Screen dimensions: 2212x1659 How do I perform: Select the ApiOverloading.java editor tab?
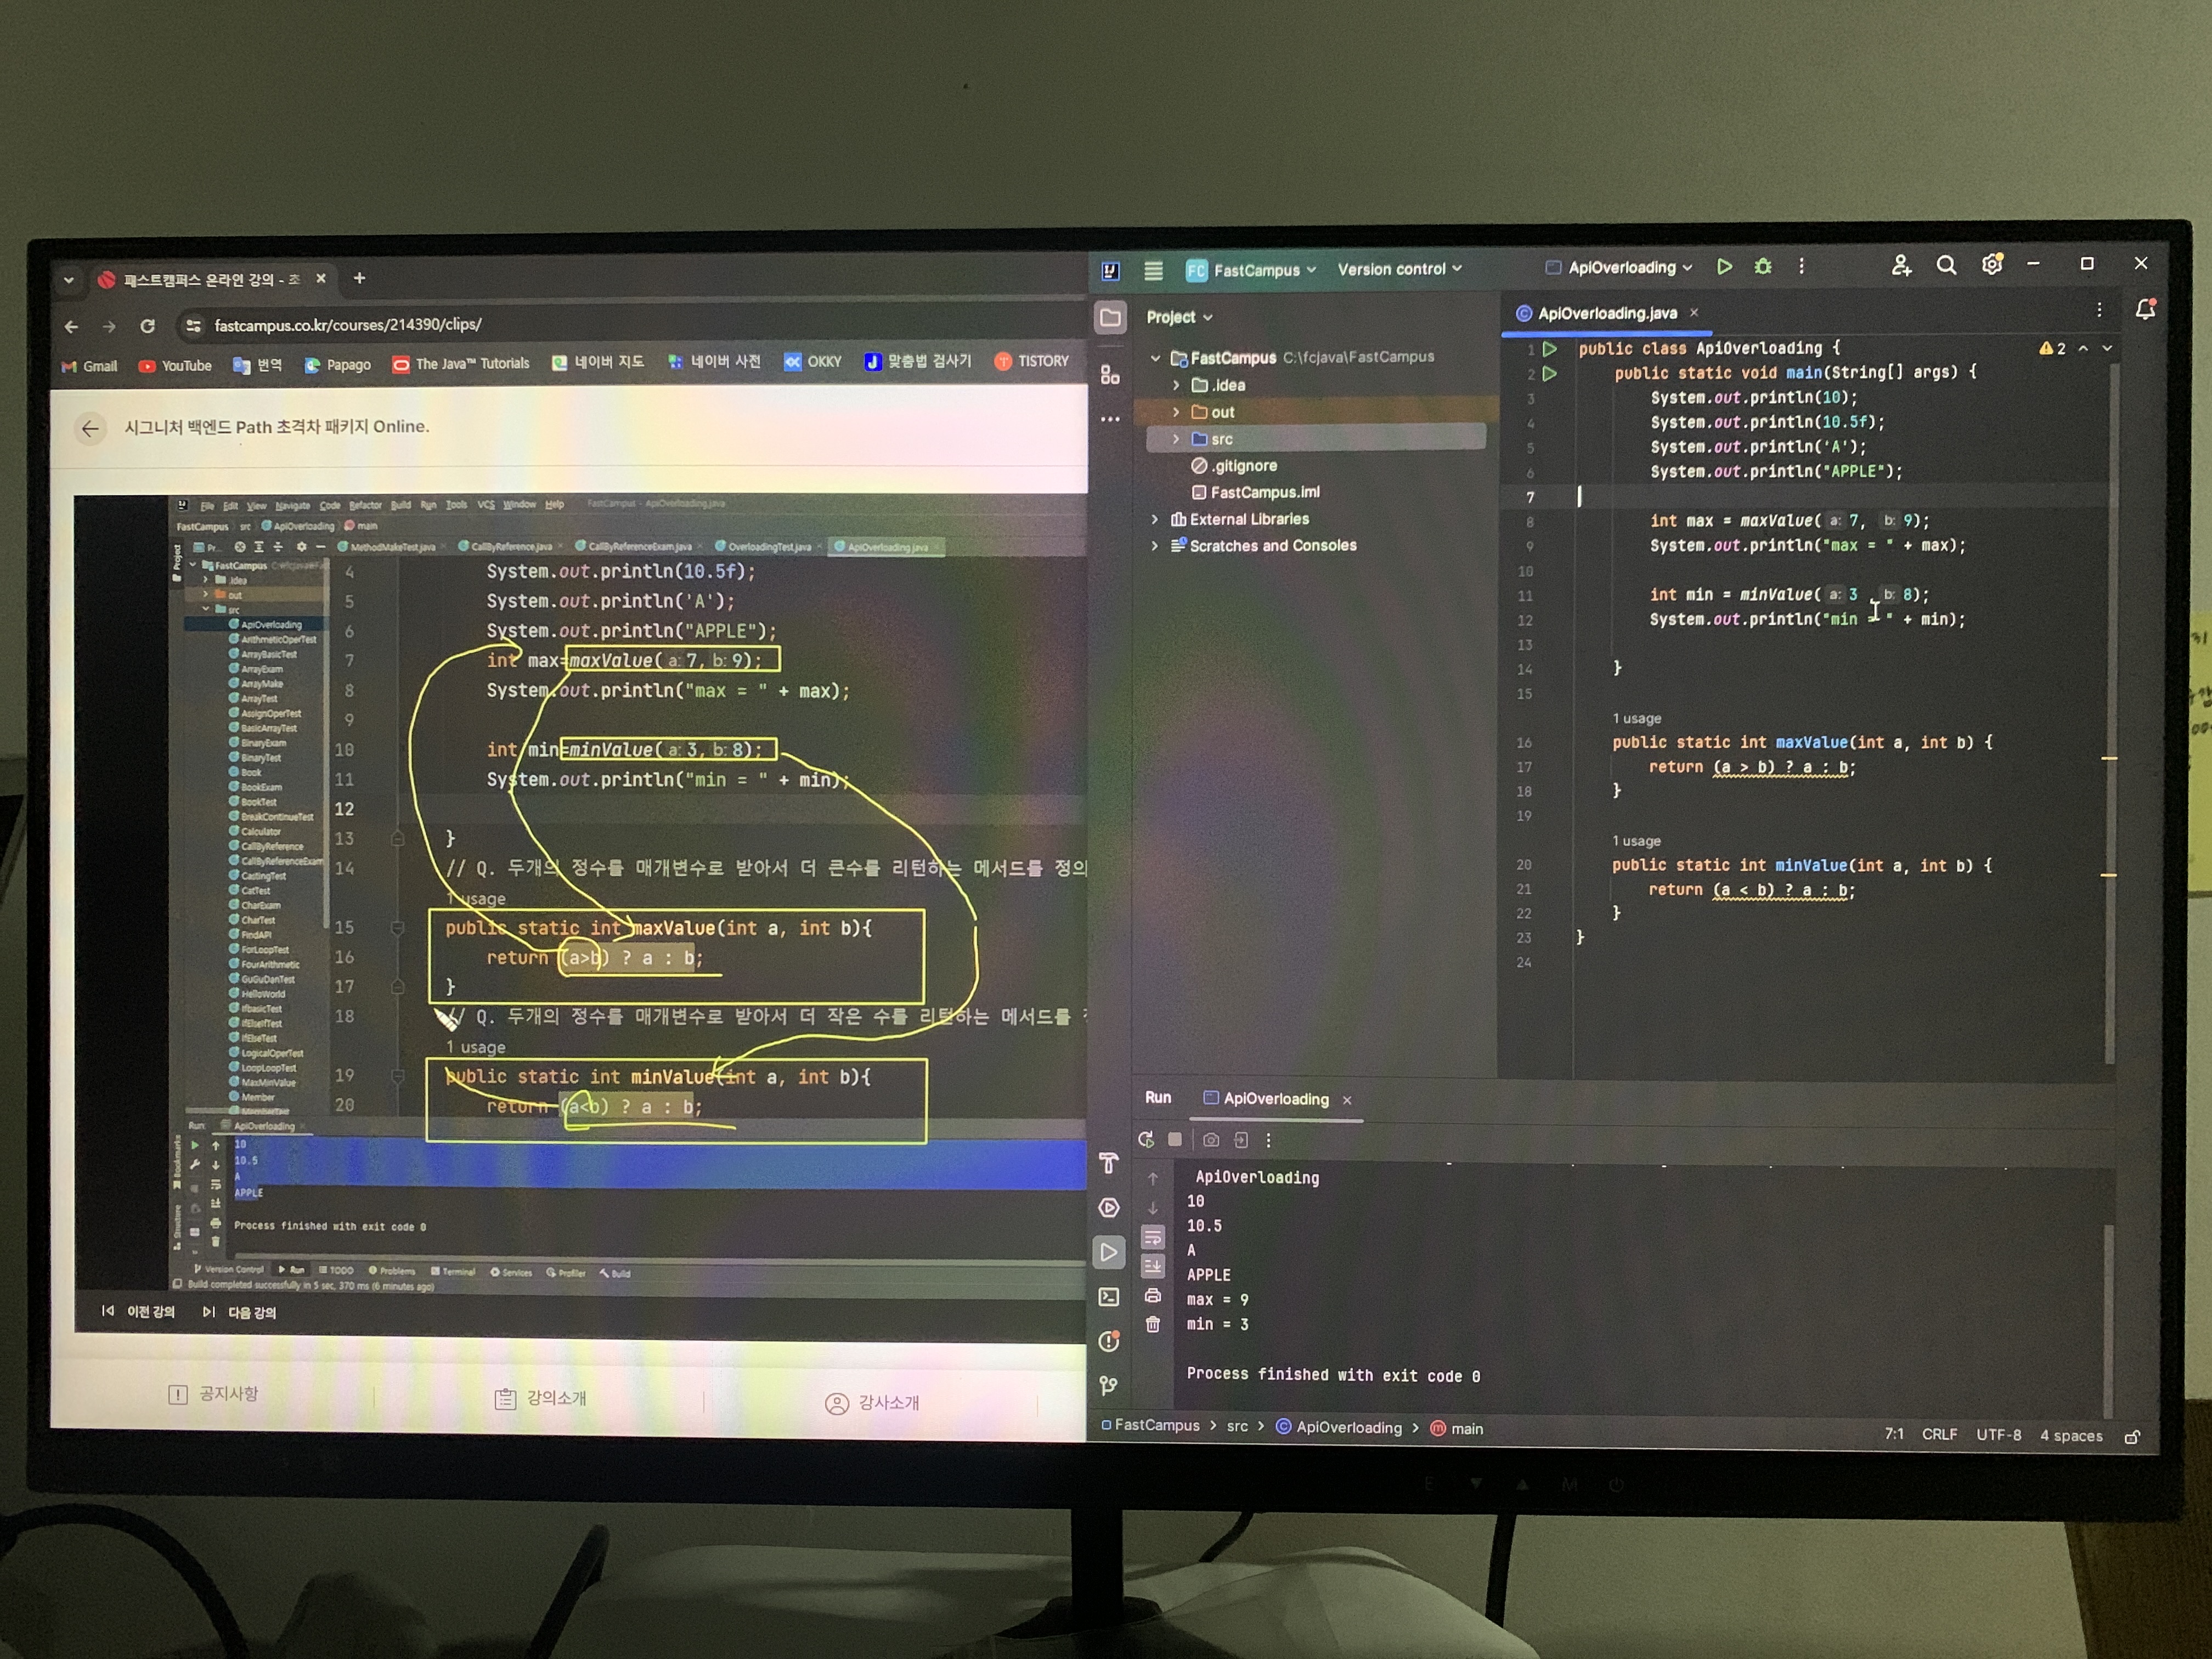pyautogui.click(x=1606, y=313)
